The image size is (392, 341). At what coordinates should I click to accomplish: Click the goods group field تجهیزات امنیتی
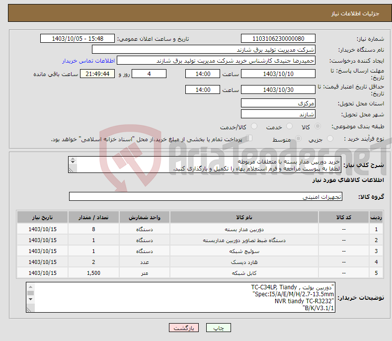click(206, 197)
